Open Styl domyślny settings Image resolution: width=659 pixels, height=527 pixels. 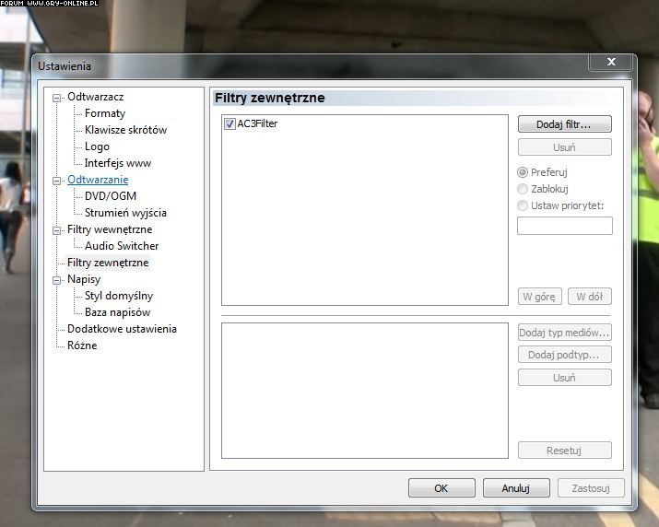(x=119, y=296)
